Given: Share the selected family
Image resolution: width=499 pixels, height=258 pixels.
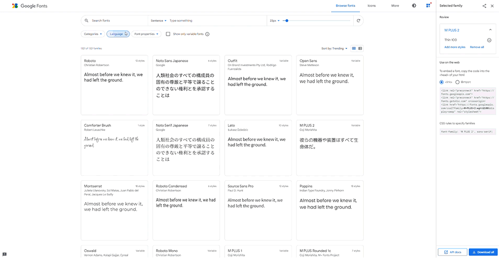Looking at the screenshot, I should click(485, 5).
